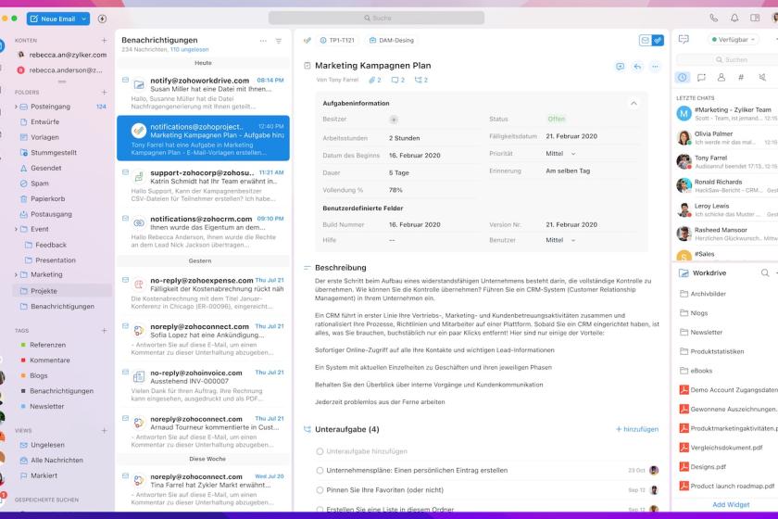Open the phone call icon in top bar
Screen dimensions: 778x519
[x=713, y=18]
